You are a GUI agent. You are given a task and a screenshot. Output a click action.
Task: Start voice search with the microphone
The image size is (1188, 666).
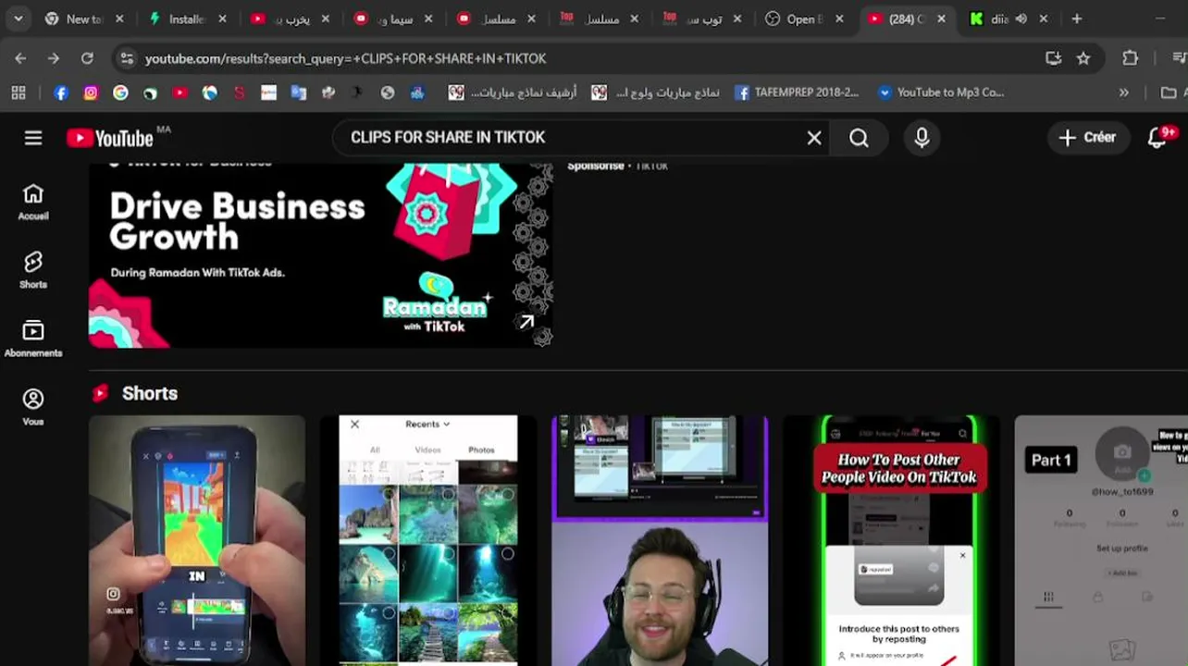(x=922, y=138)
